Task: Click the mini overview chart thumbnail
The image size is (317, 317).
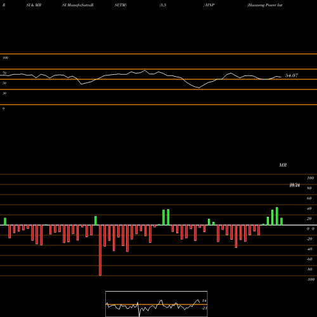Action: pos(157,304)
